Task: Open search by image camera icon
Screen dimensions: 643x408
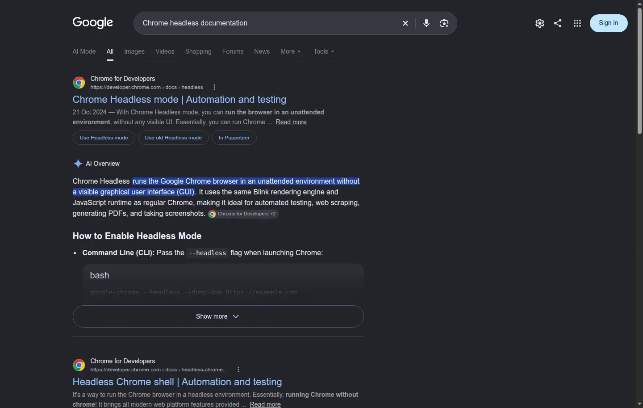Action: click(x=444, y=23)
